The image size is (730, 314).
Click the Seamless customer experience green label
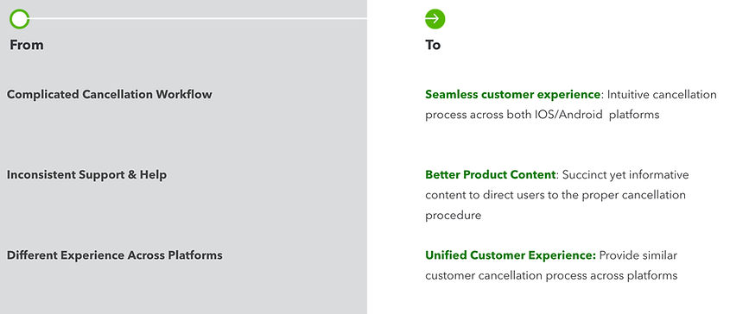pos(512,95)
